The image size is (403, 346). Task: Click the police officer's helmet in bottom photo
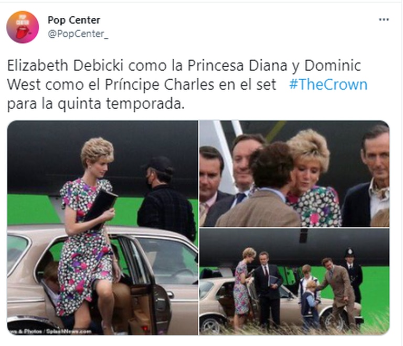coord(349,252)
